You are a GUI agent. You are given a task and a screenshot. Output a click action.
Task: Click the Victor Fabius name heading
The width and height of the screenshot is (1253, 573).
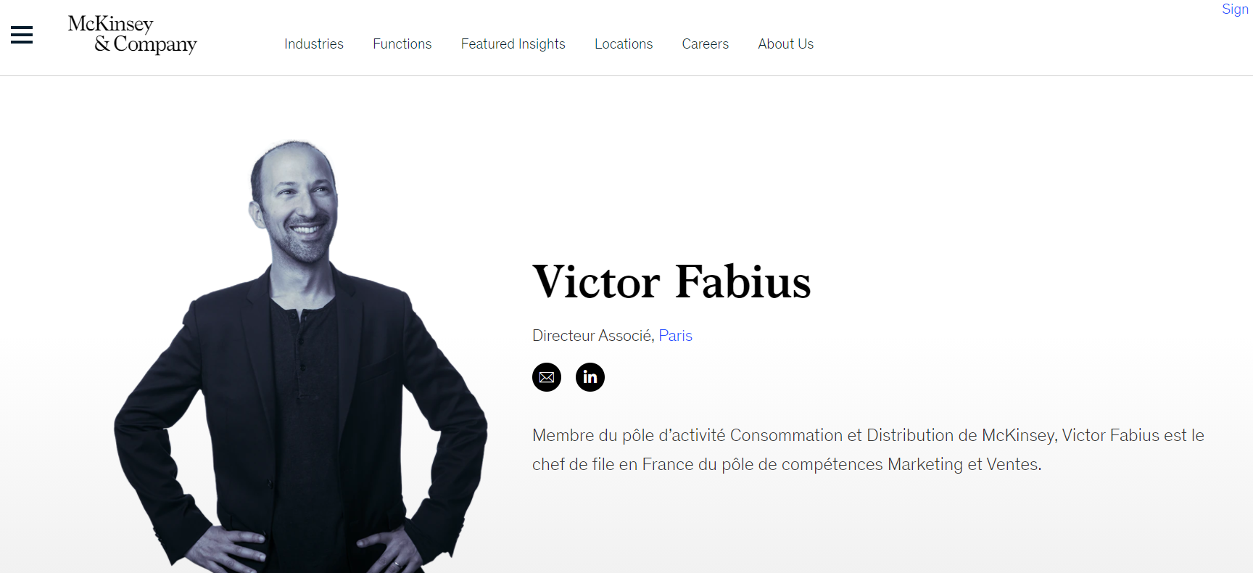click(x=671, y=282)
